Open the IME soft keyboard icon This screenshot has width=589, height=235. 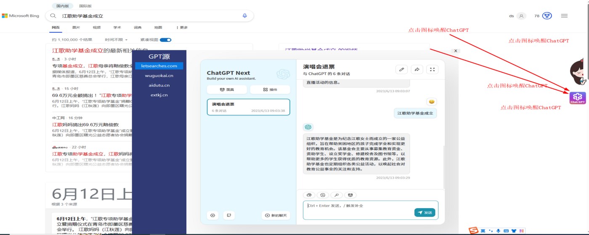pos(506,231)
